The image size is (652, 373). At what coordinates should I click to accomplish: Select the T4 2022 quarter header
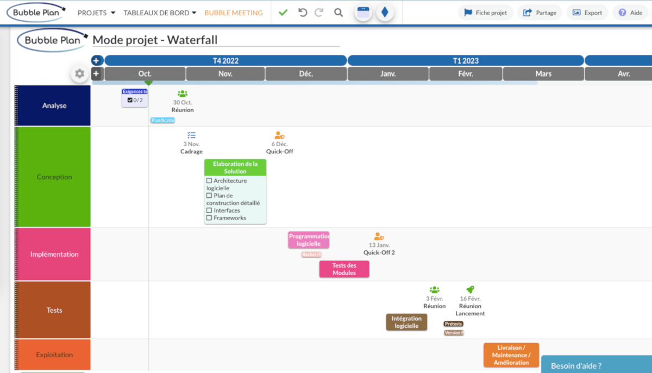[x=225, y=61]
